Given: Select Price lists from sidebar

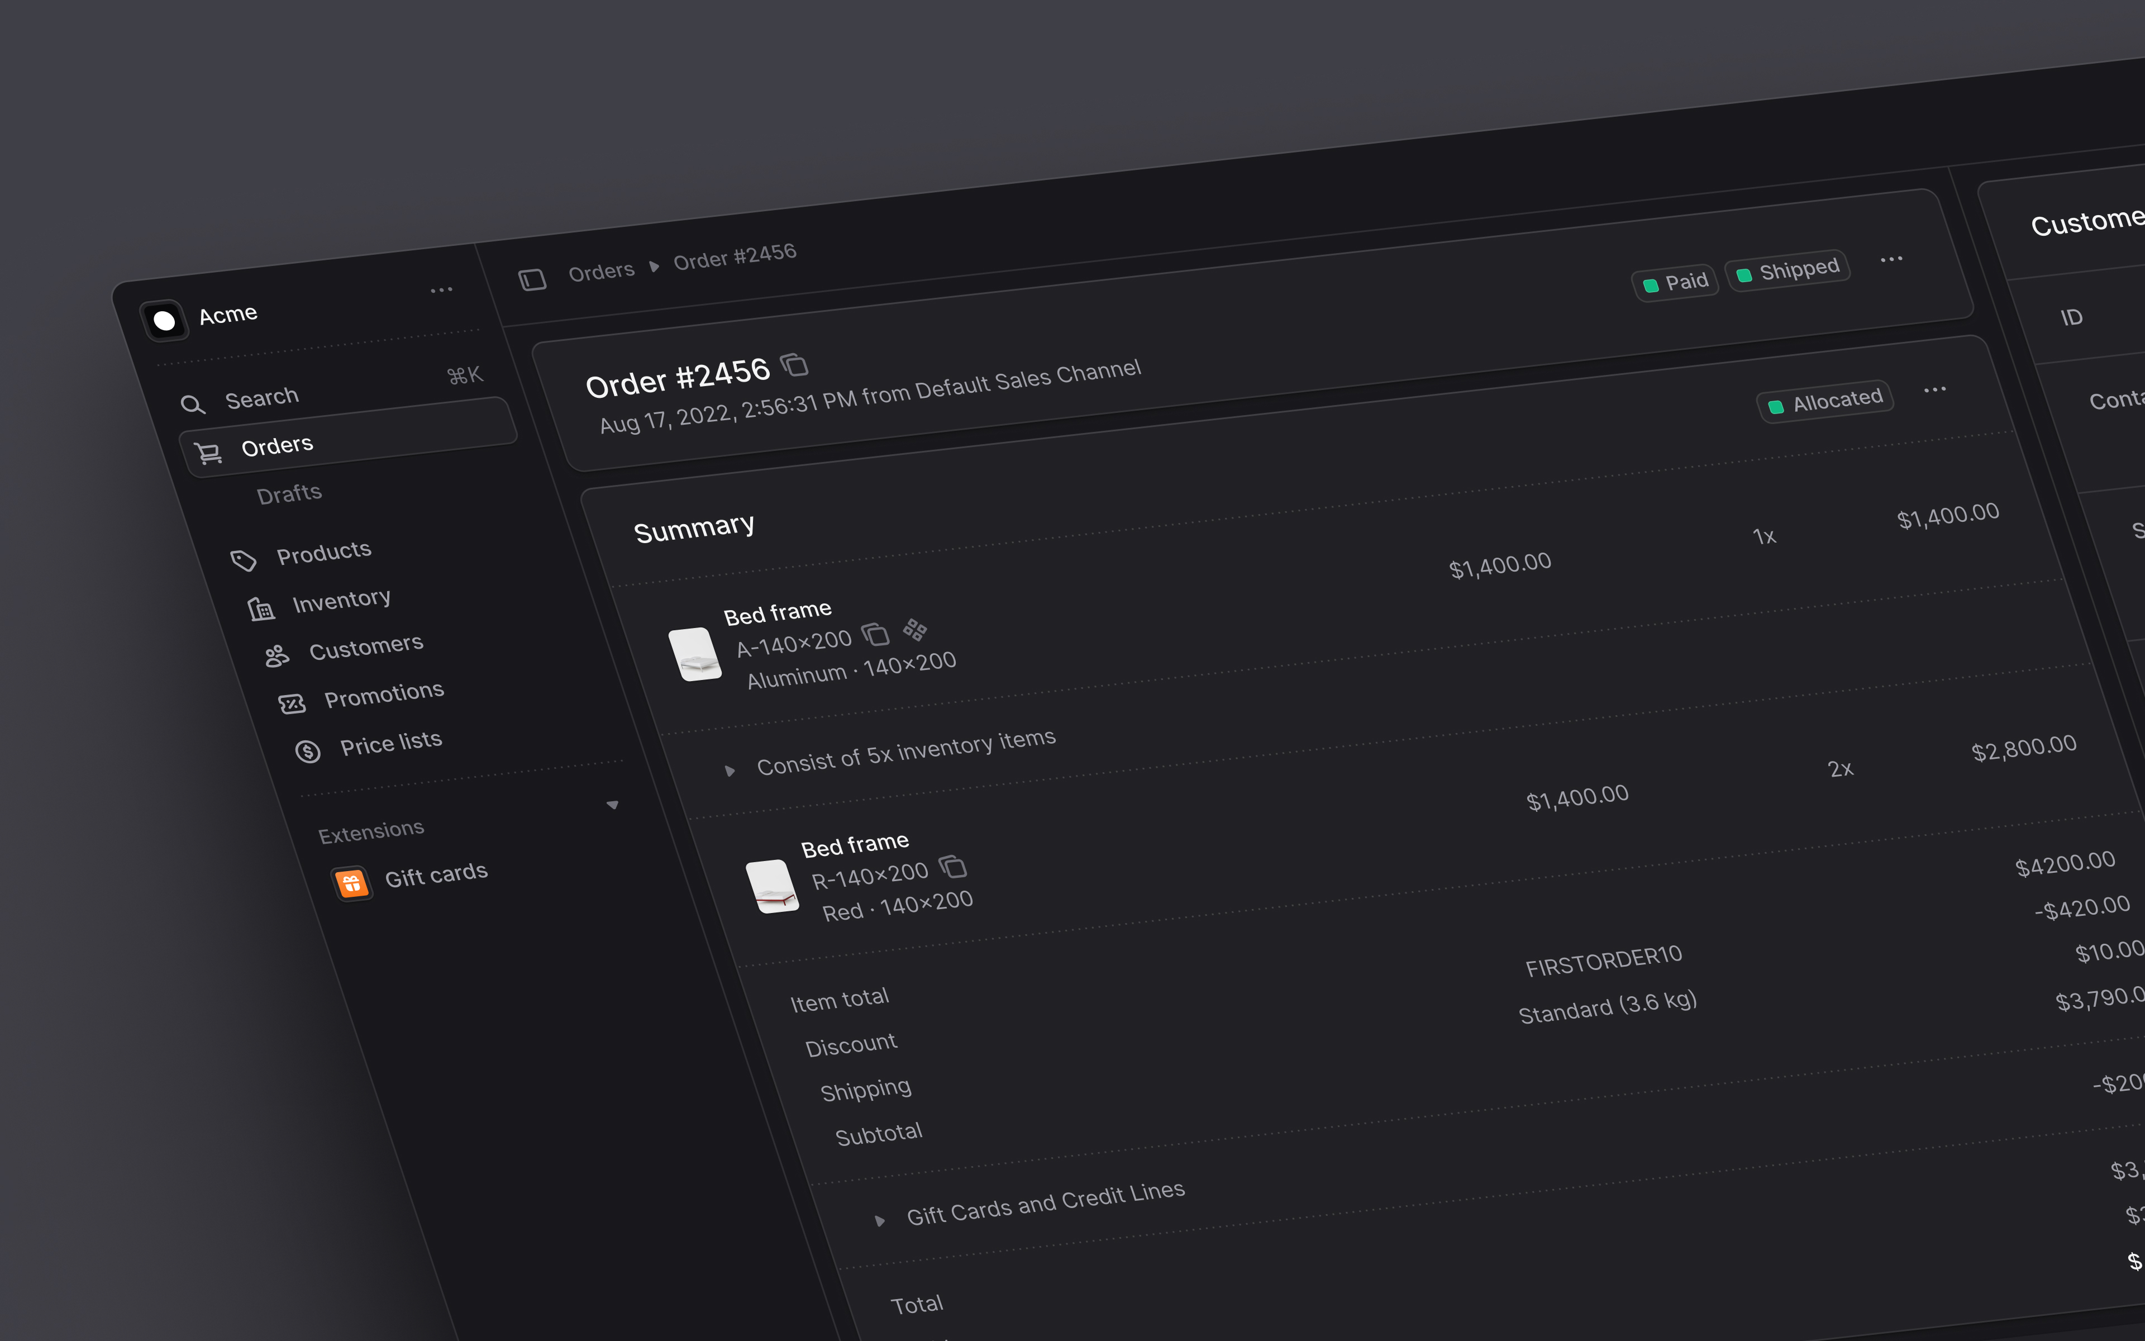Looking at the screenshot, I should (x=391, y=743).
